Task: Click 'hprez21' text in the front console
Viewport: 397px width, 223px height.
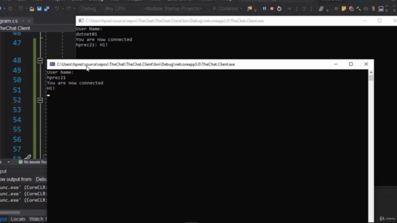Action: (x=56, y=77)
